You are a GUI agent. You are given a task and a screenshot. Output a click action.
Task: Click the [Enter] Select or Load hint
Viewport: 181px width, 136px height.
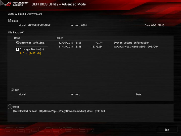pyautogui.click(x=25, y=111)
